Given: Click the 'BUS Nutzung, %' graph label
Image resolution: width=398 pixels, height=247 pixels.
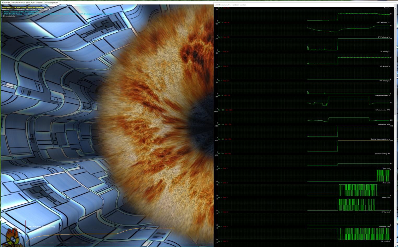Looking at the screenshot, I should click(x=384, y=81).
